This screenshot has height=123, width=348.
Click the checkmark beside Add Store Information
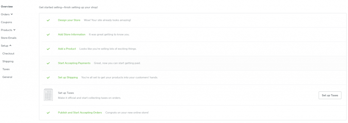[x=48, y=35]
